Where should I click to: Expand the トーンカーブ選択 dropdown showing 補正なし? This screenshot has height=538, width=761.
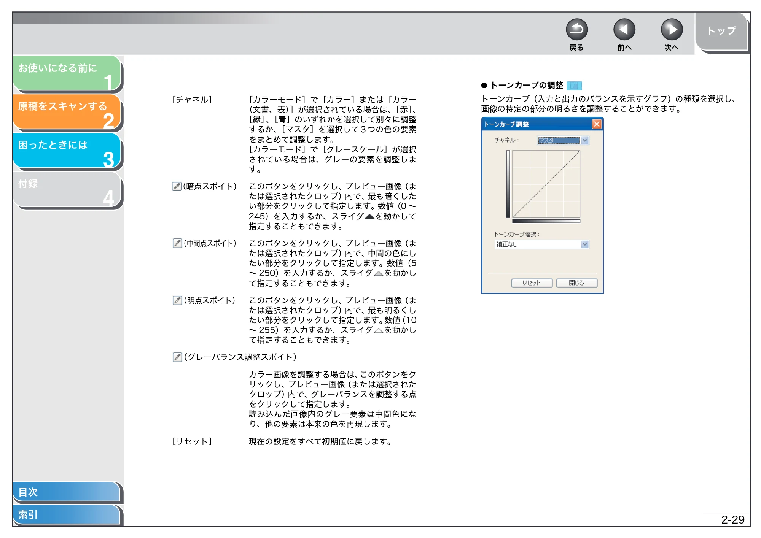pos(542,244)
